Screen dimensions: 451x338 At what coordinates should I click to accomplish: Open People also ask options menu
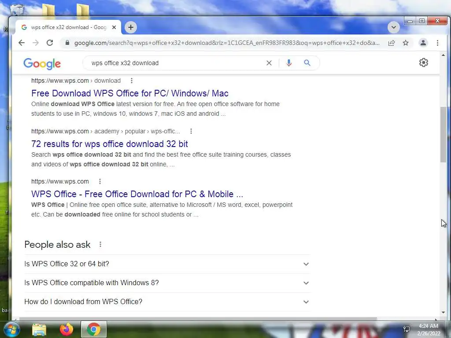(100, 245)
